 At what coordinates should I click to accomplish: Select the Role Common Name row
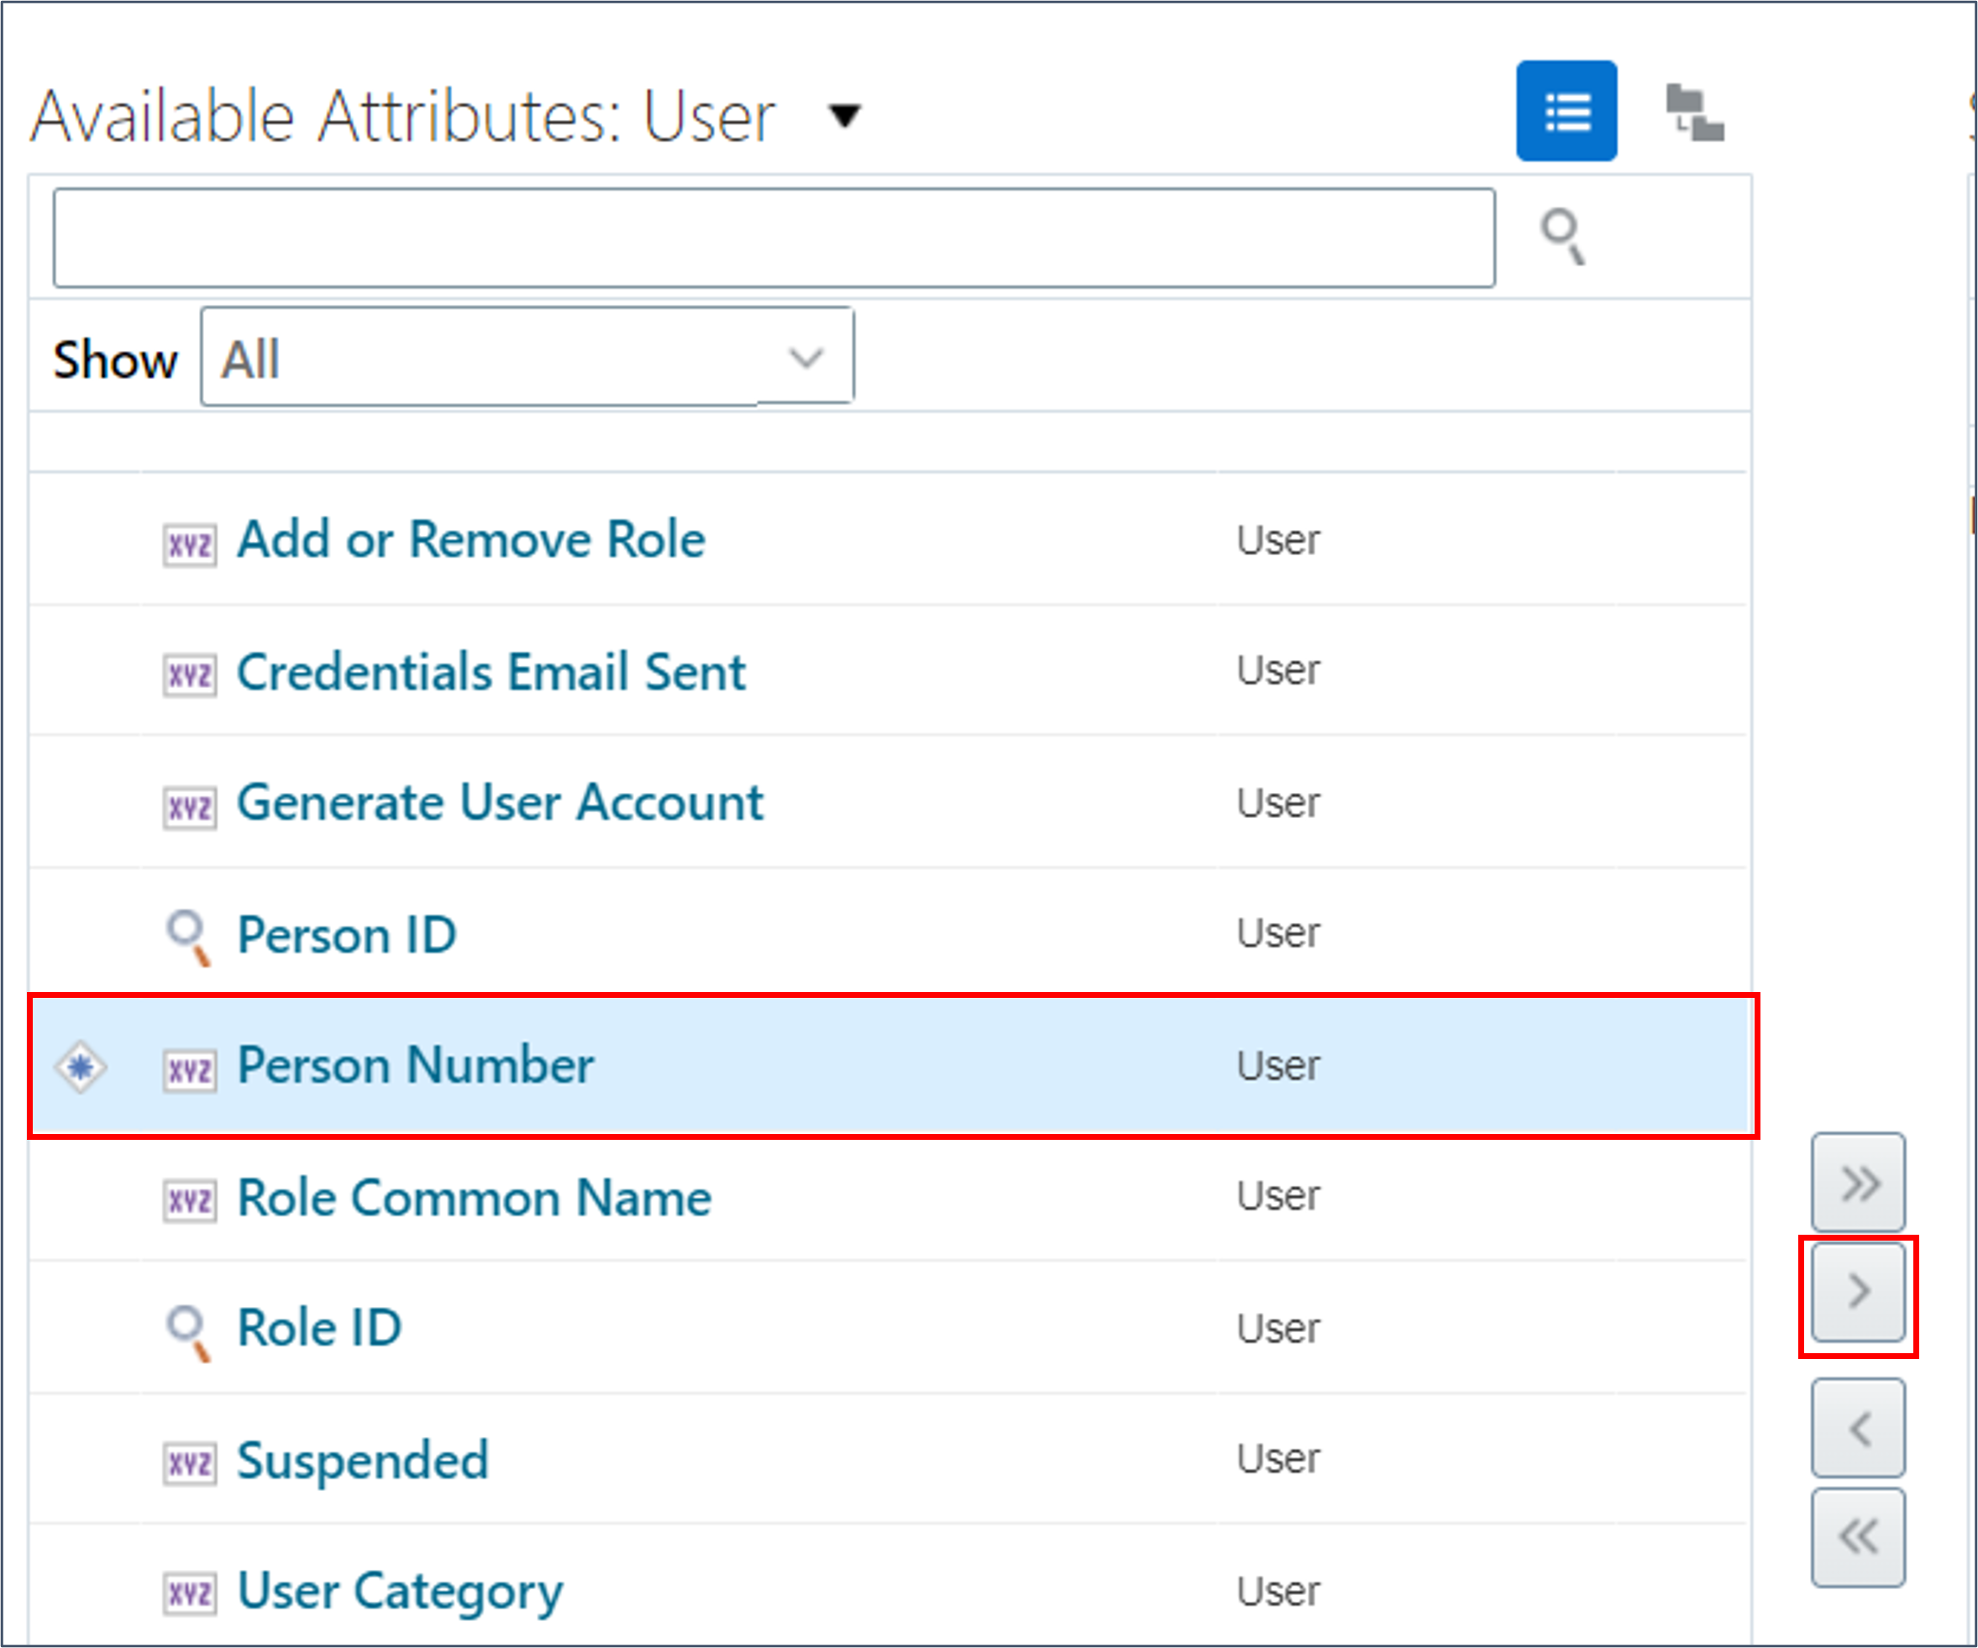click(474, 1197)
